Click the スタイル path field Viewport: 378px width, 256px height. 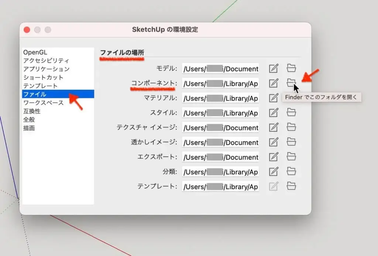(x=221, y=113)
